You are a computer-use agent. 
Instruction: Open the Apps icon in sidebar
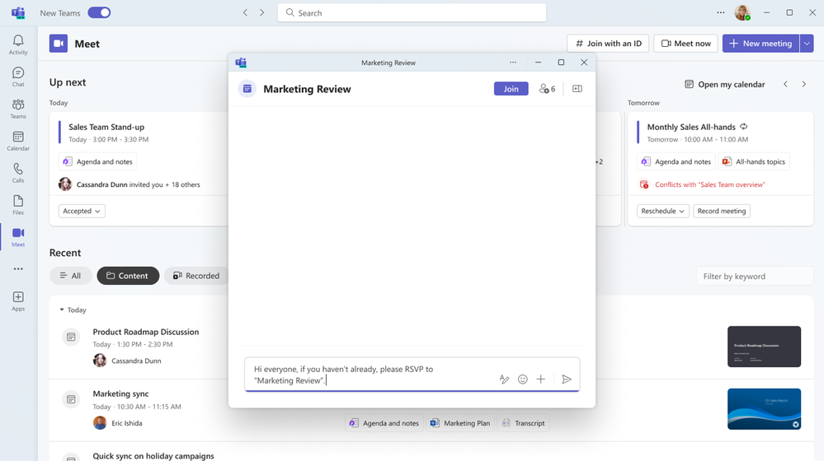click(18, 301)
